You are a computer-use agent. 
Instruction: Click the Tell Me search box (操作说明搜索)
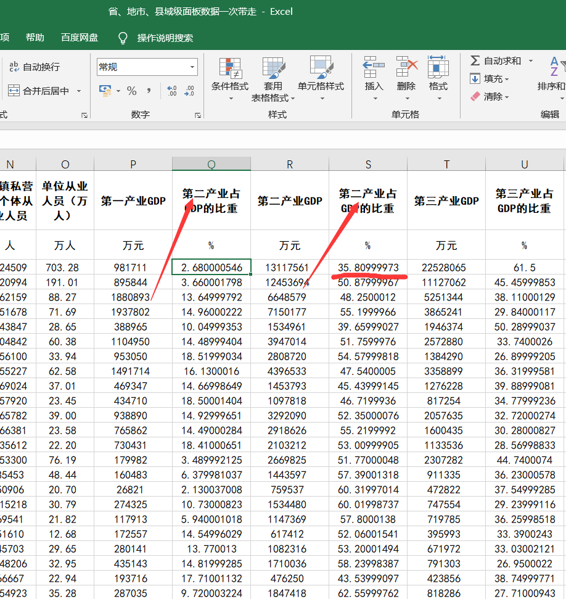pyautogui.click(x=165, y=38)
